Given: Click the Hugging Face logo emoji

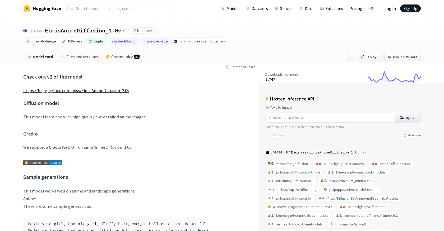Looking at the screenshot, I should tap(27, 8).
